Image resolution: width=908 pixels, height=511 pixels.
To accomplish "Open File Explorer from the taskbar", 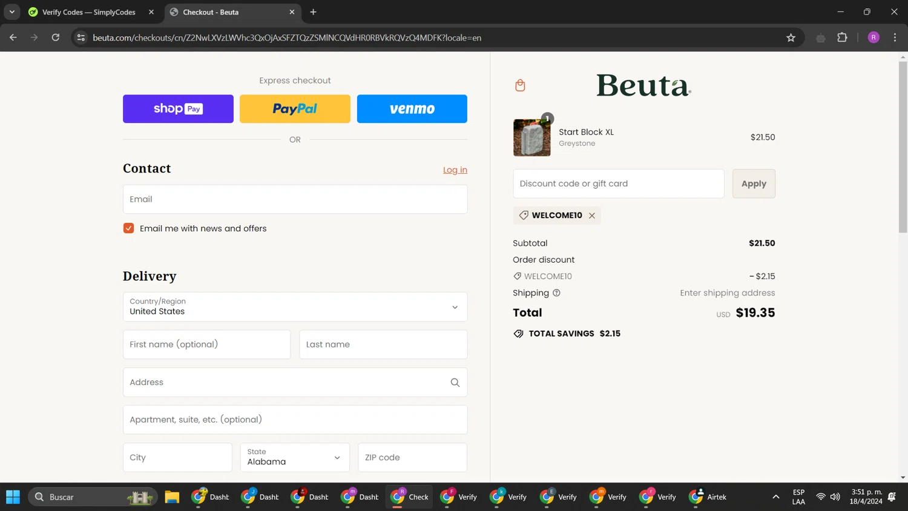I will (x=172, y=497).
